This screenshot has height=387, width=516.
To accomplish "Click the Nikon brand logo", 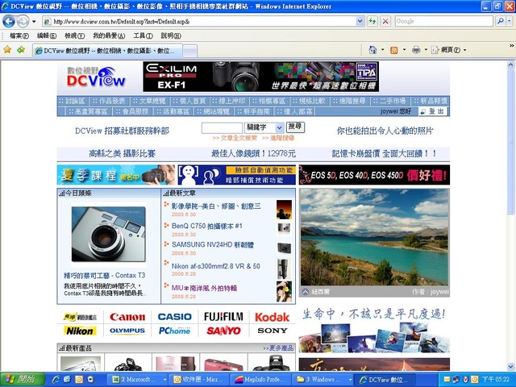I will [80, 331].
